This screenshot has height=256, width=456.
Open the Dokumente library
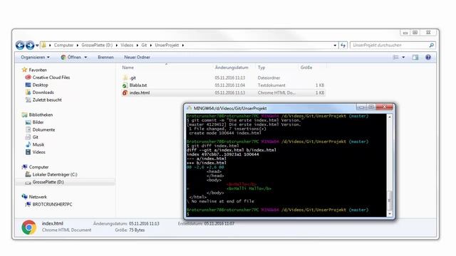click(43, 129)
